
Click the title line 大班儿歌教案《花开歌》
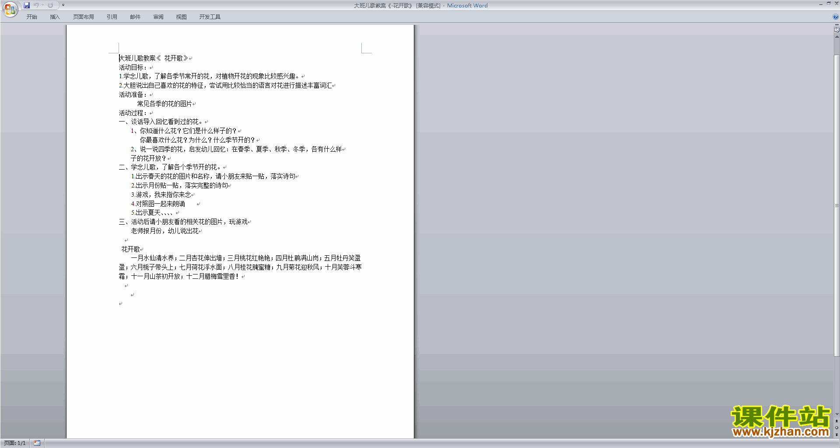point(154,58)
